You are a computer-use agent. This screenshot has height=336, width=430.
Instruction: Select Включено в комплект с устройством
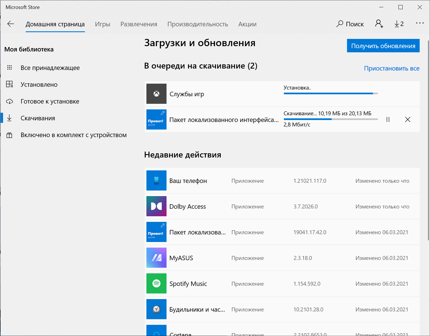[74, 135]
